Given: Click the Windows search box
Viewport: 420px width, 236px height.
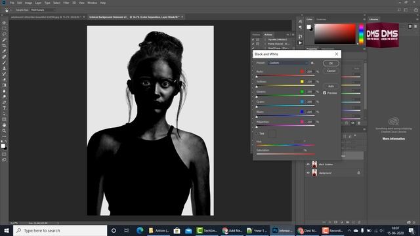Looking at the screenshot, I should coord(60,230).
